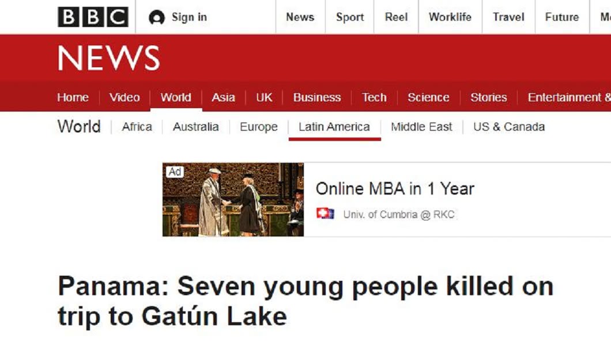Open Reel in the top navigation

[x=396, y=17]
